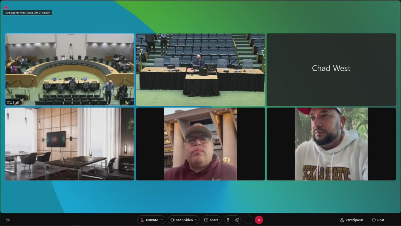Select the Chad West participant tile

[331, 69]
